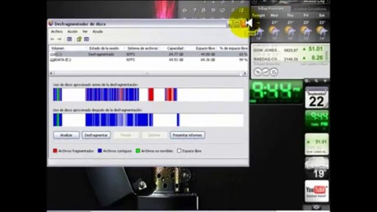Screen dimensions: 377x212
Task: Click the Detener button
Action: point(154,135)
